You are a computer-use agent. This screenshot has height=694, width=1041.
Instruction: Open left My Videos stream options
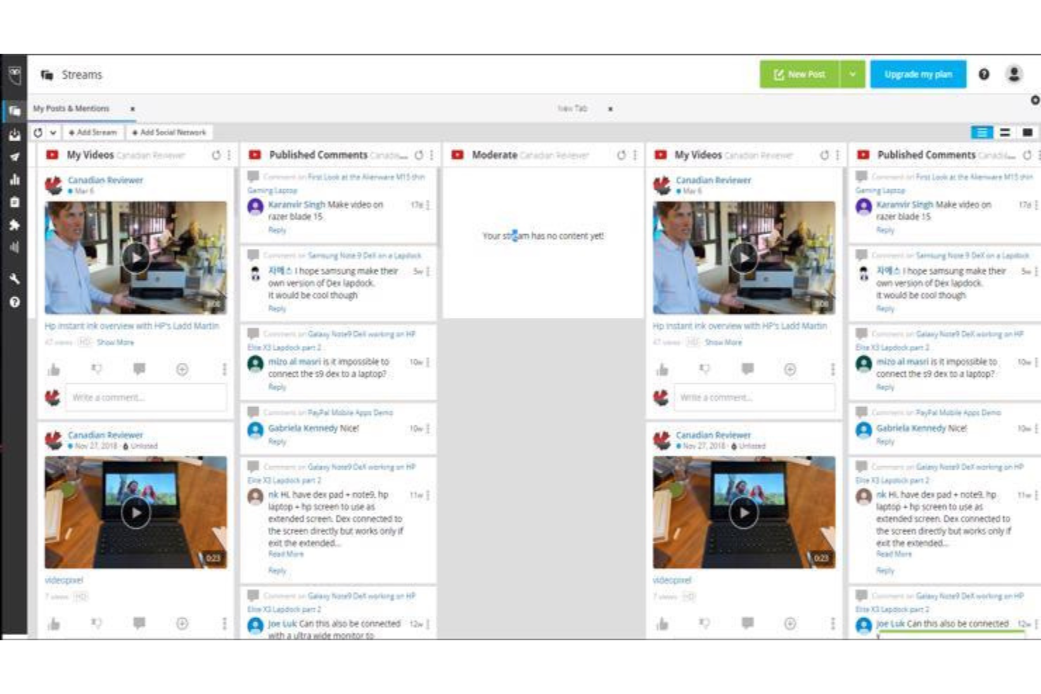click(229, 155)
